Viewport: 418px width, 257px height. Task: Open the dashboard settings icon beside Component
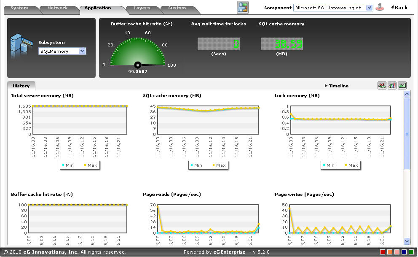click(243, 8)
